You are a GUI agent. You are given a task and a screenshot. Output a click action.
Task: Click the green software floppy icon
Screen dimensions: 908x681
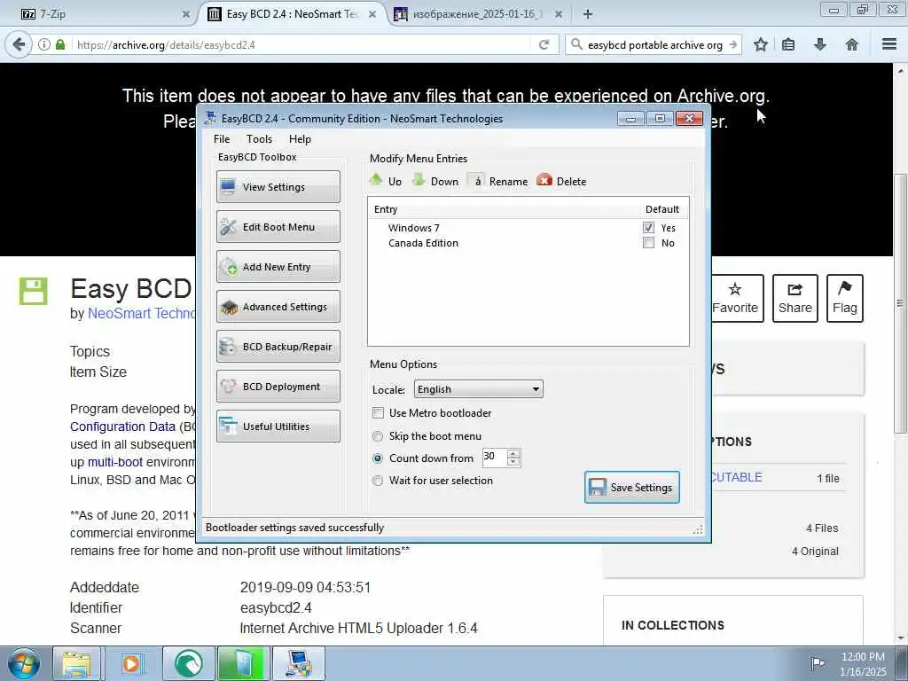pos(33,291)
